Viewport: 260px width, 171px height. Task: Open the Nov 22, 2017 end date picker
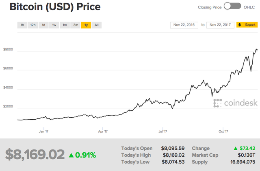pos(220,25)
